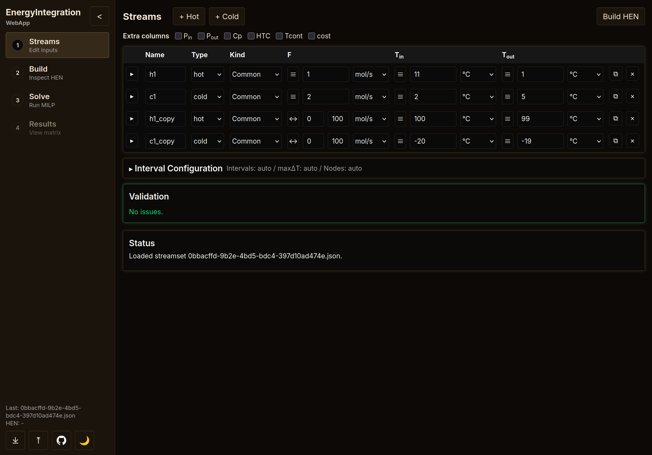Toggle Tout mode icon for h1_copy
Image resolution: width=652 pixels, height=455 pixels.
point(508,119)
